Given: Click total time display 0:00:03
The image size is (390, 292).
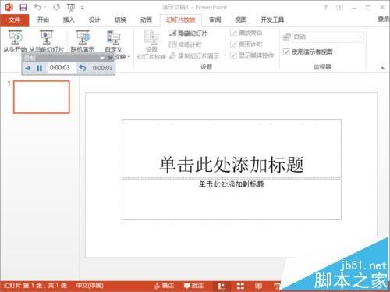Looking at the screenshot, I should click(102, 68).
